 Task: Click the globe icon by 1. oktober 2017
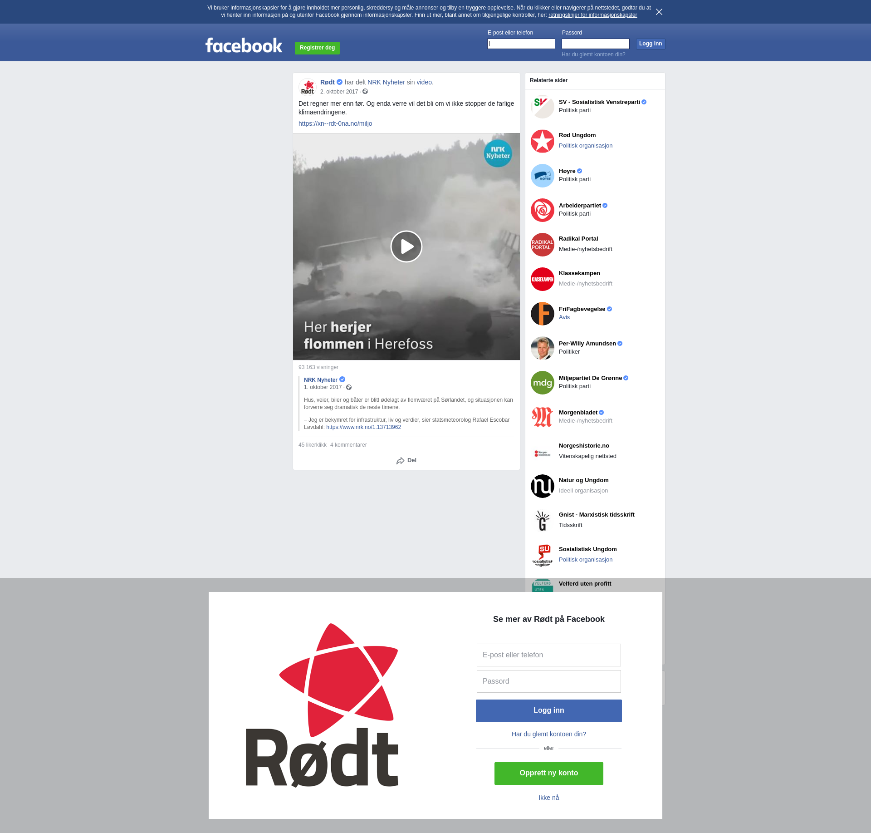349,387
